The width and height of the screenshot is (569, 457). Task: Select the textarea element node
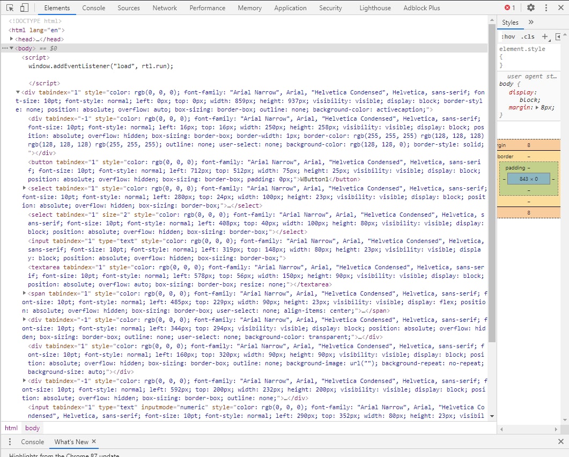click(x=256, y=276)
